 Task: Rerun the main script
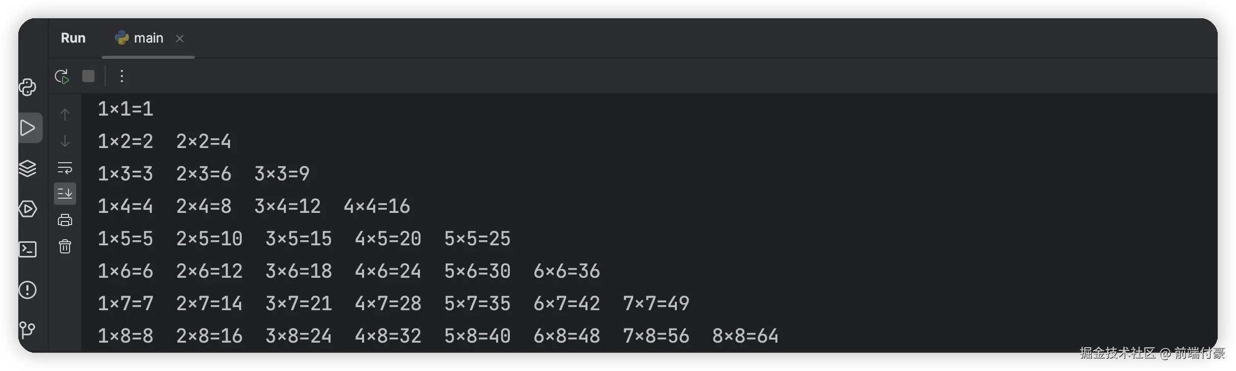[62, 77]
